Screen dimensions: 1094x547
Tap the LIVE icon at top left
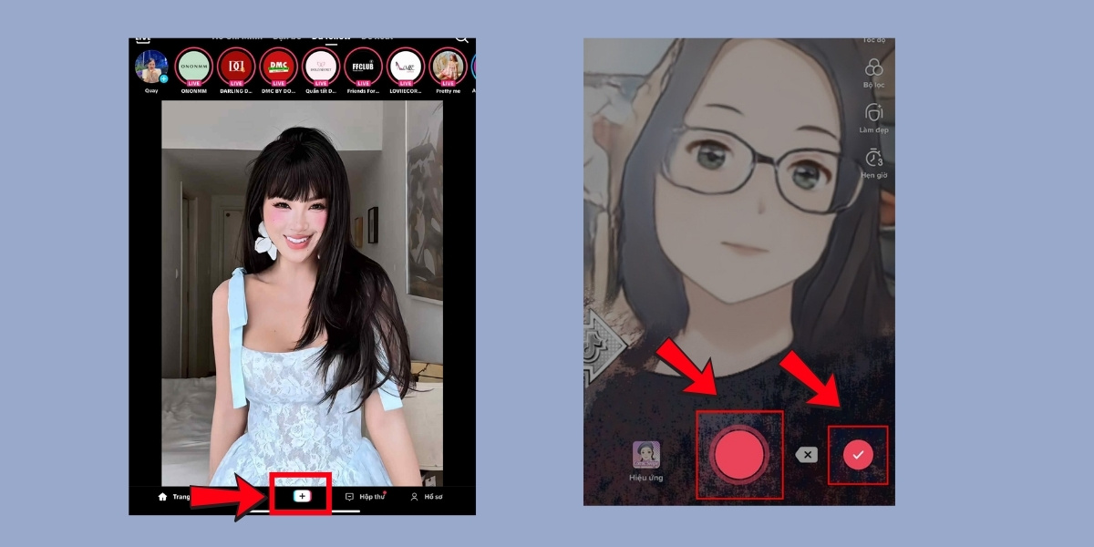[143, 39]
